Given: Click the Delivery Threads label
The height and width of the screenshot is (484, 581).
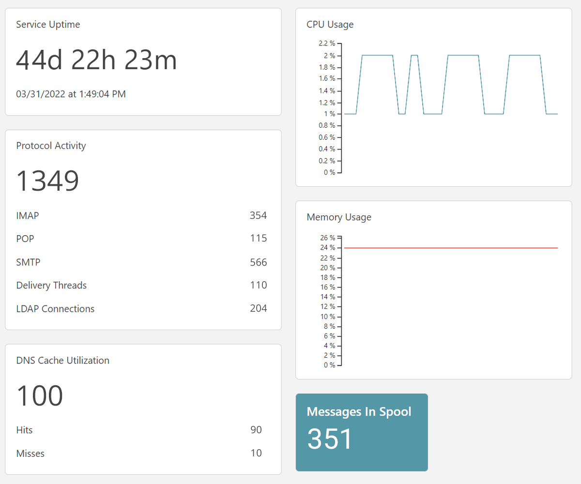Looking at the screenshot, I should pos(51,286).
